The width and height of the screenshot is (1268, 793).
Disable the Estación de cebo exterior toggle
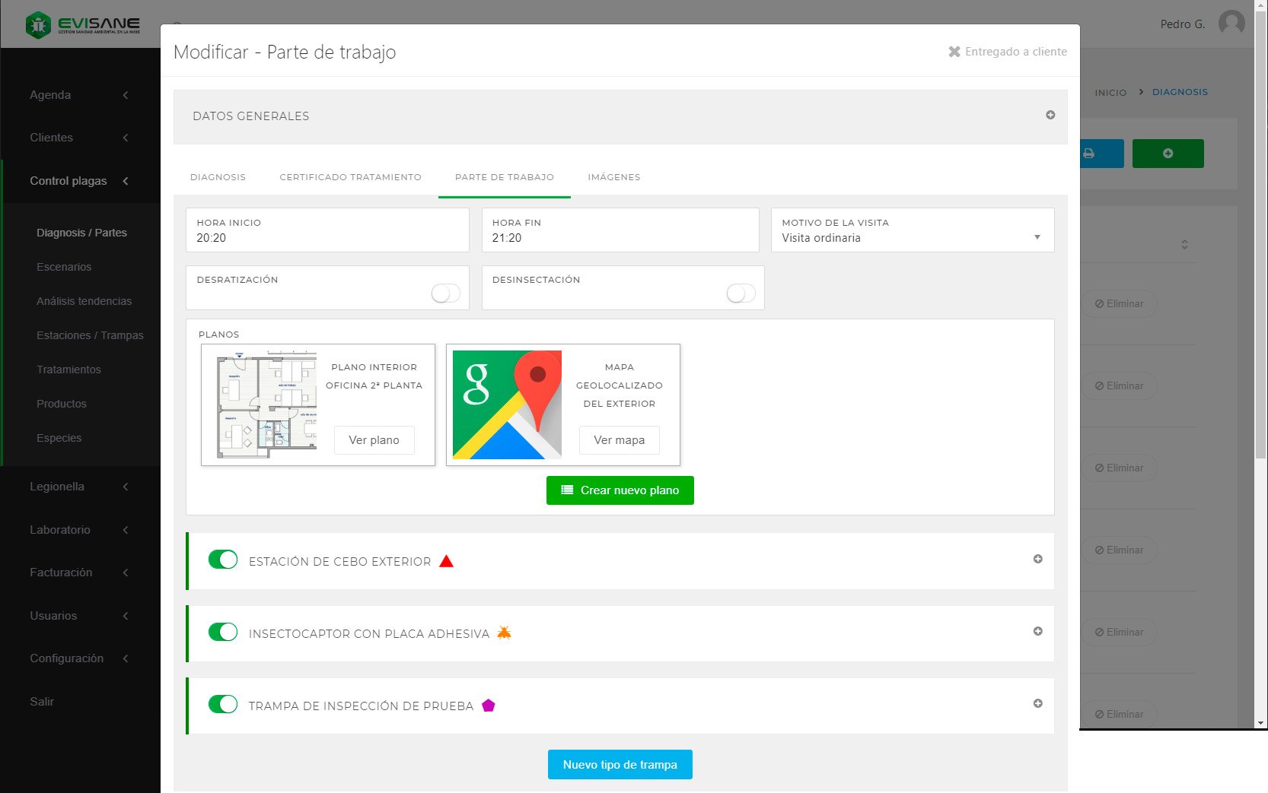click(223, 560)
